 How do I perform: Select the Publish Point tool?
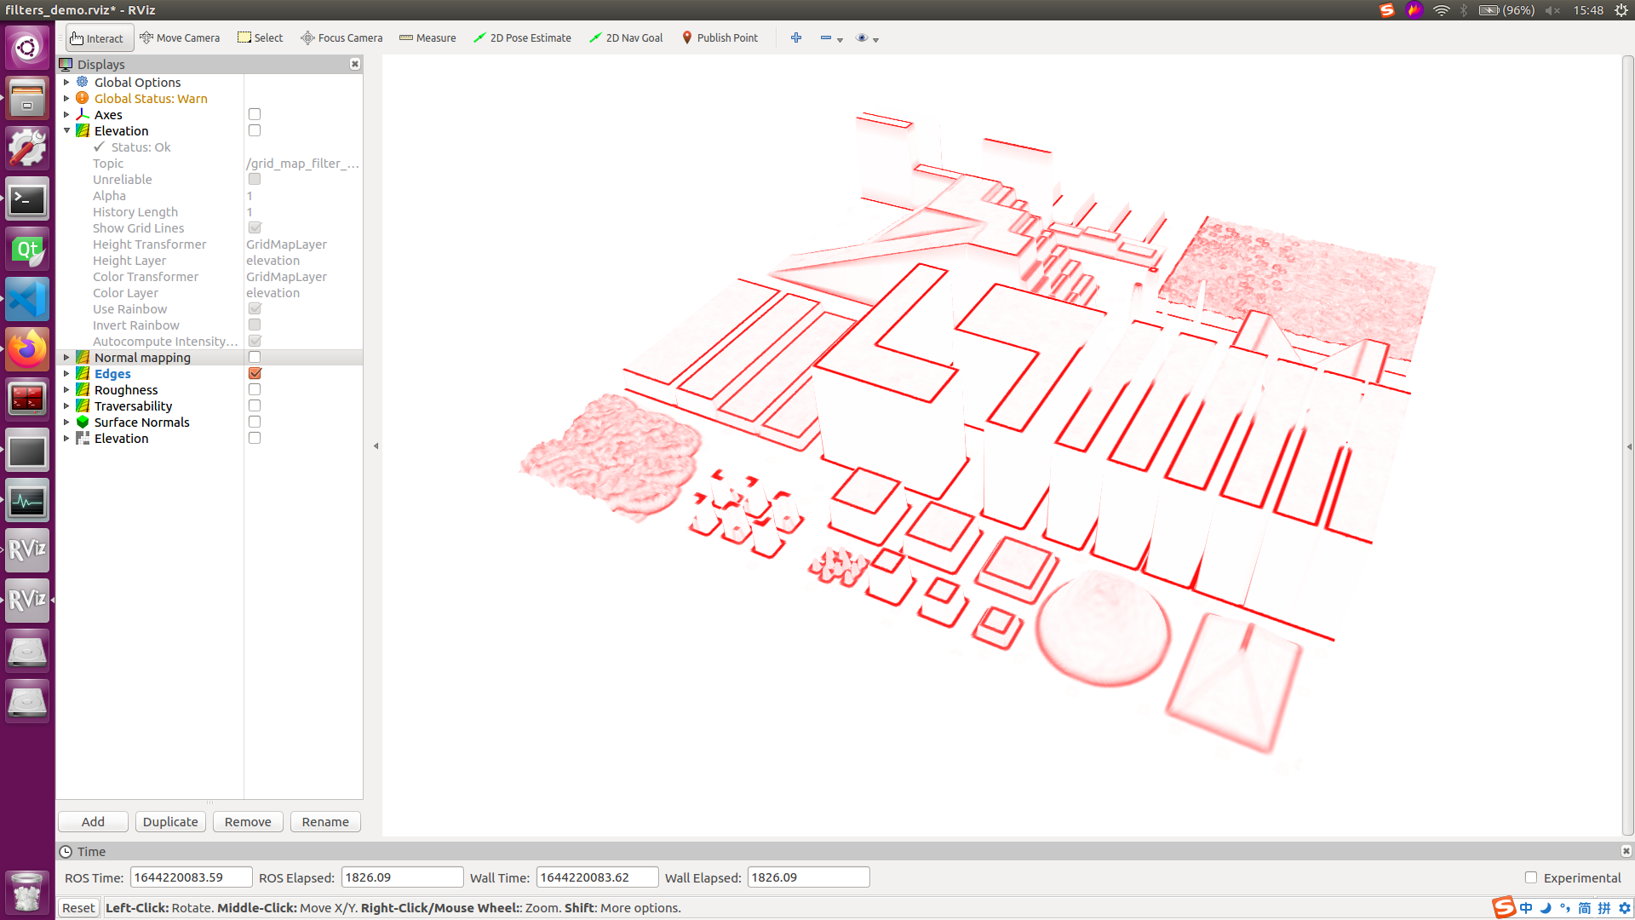click(720, 37)
